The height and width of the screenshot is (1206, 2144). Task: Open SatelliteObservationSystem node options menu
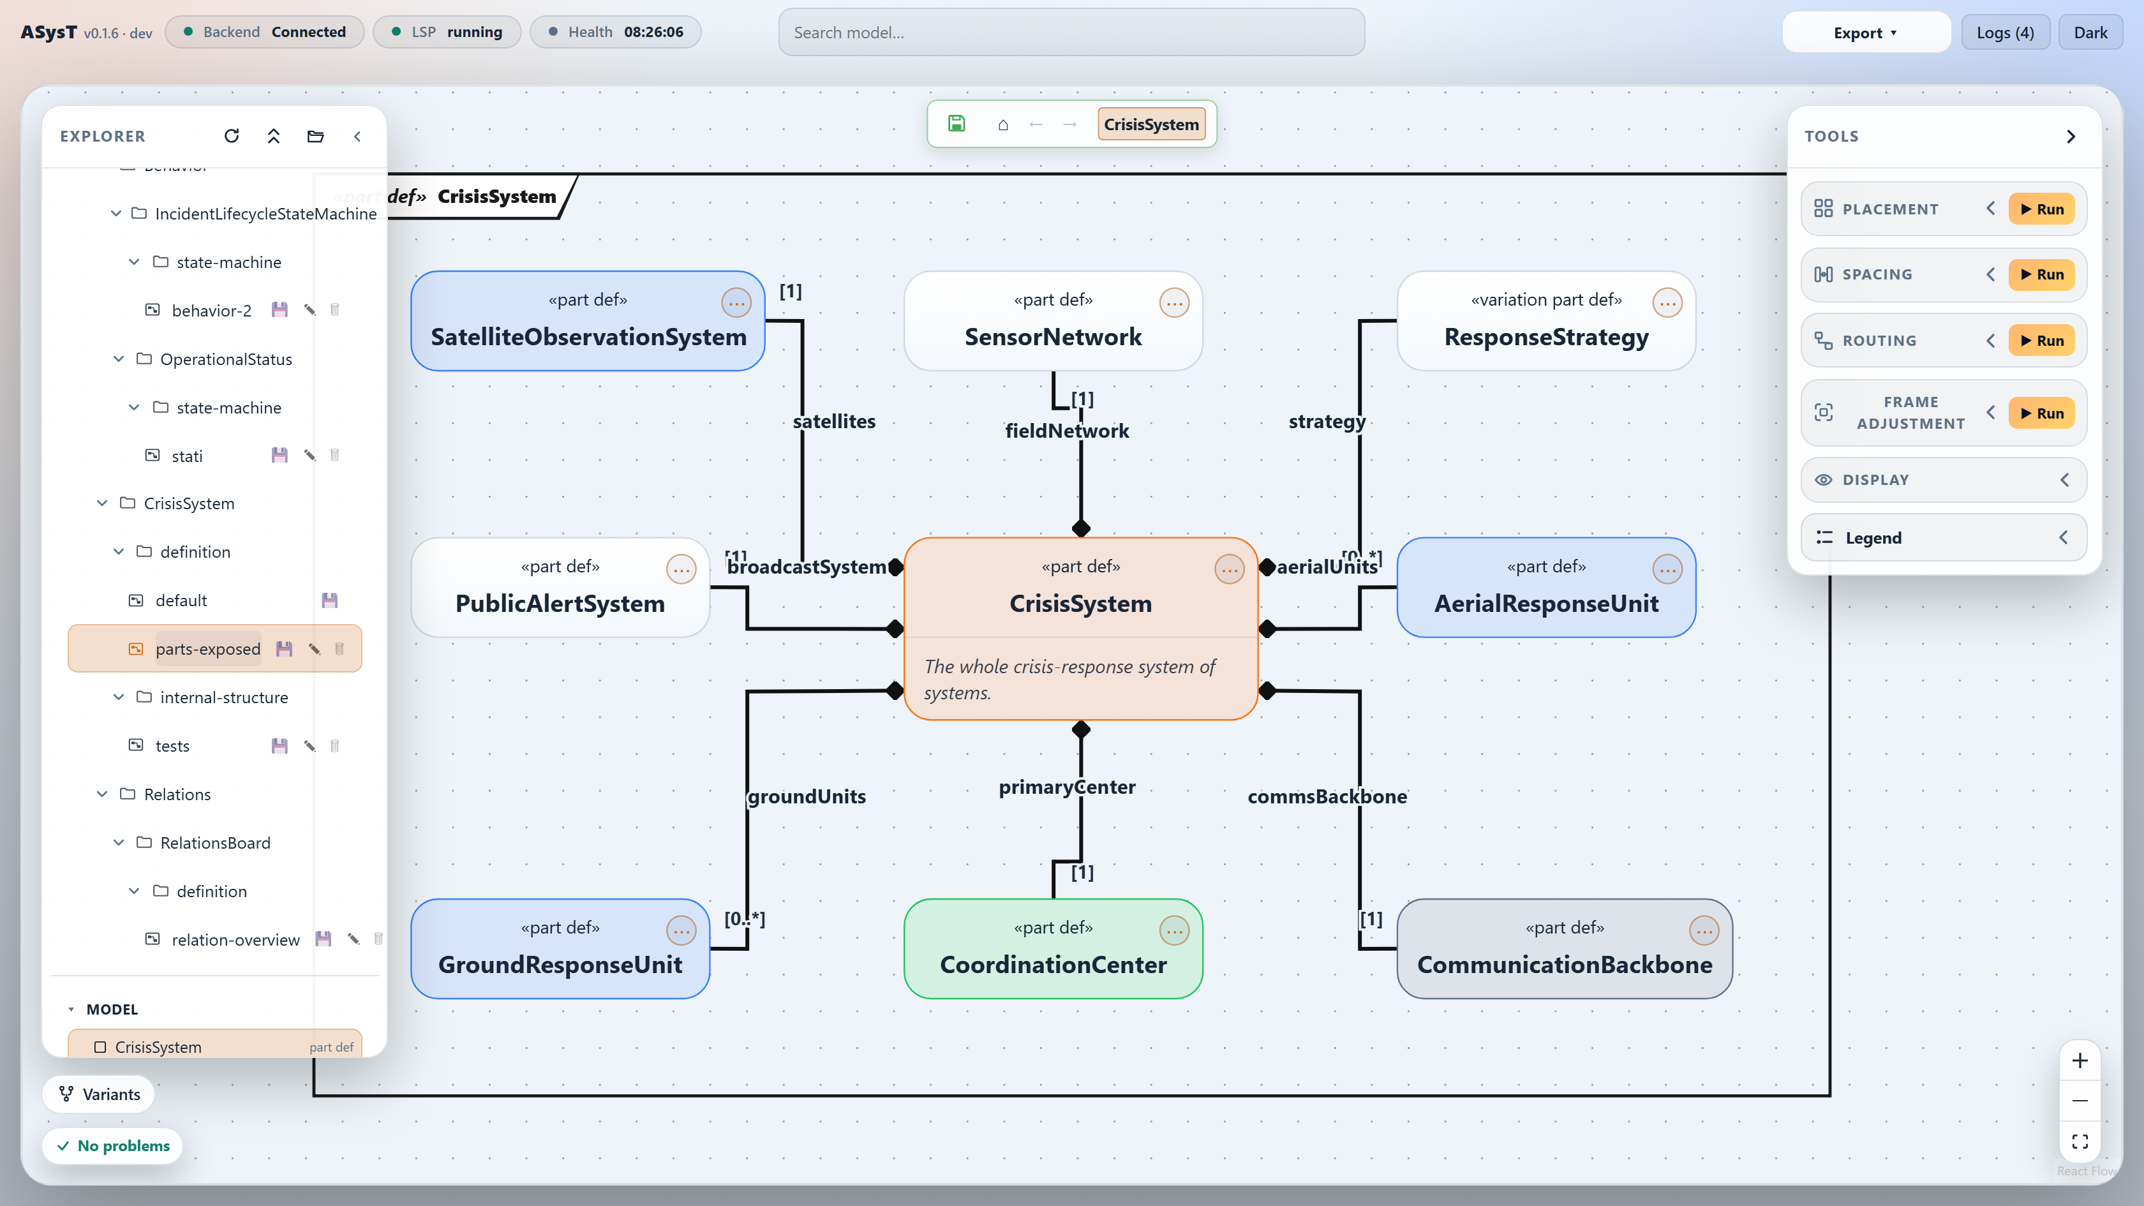(x=736, y=303)
